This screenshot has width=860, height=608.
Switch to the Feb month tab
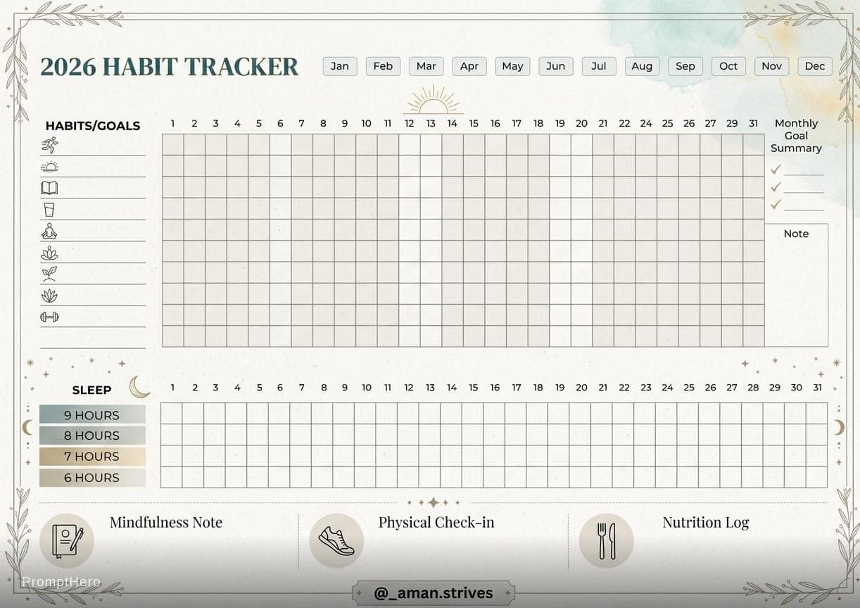383,66
